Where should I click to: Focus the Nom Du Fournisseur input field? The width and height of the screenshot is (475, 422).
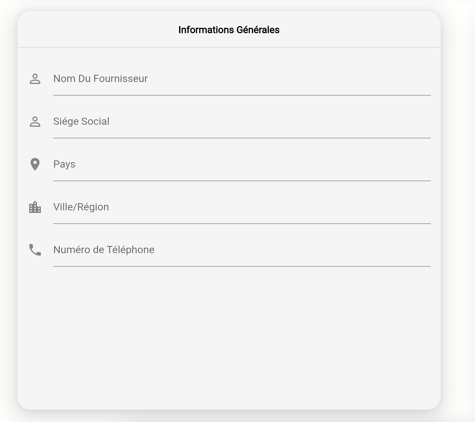click(242, 79)
